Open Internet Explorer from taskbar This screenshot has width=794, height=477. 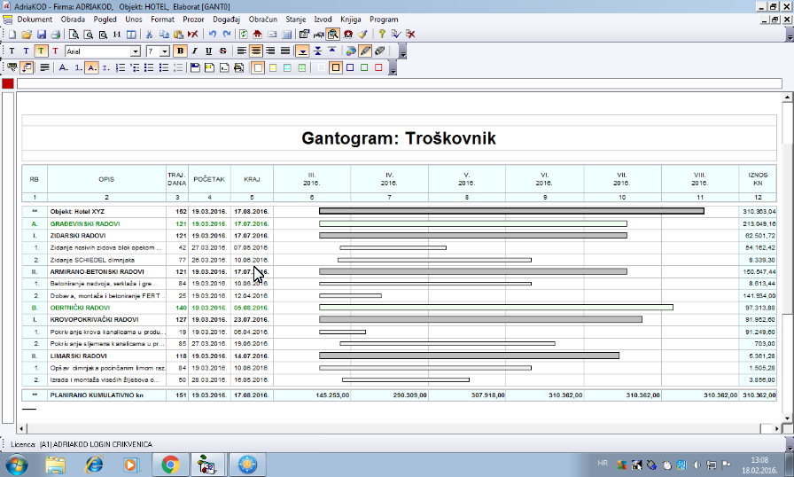click(94, 465)
